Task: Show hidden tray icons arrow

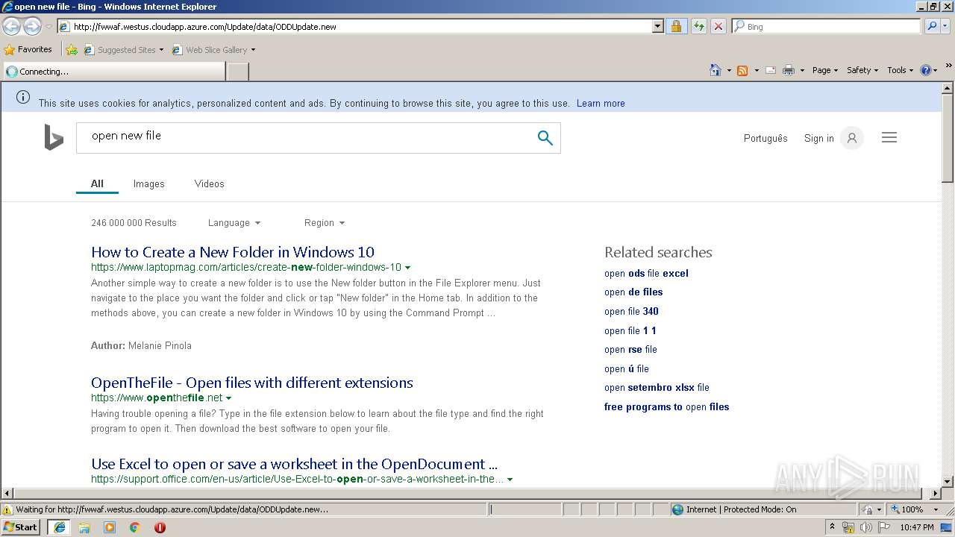Action: click(832, 527)
